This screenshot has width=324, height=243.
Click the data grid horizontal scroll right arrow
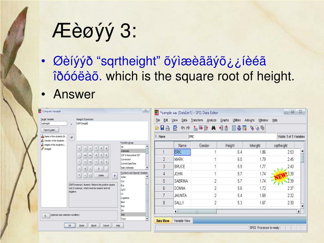pos(299,211)
